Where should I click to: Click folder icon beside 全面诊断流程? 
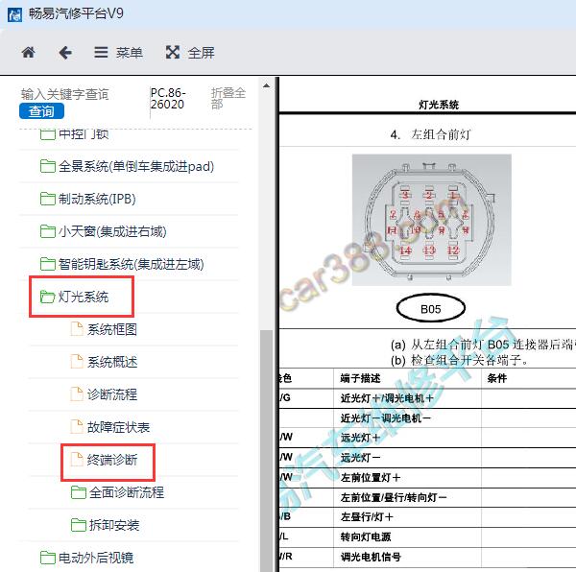pos(79,492)
